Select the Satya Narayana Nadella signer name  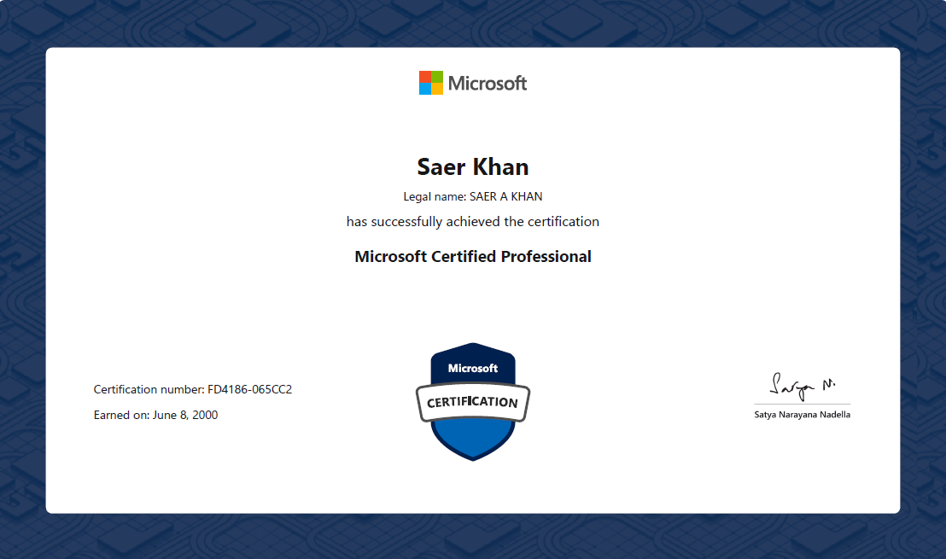(802, 415)
